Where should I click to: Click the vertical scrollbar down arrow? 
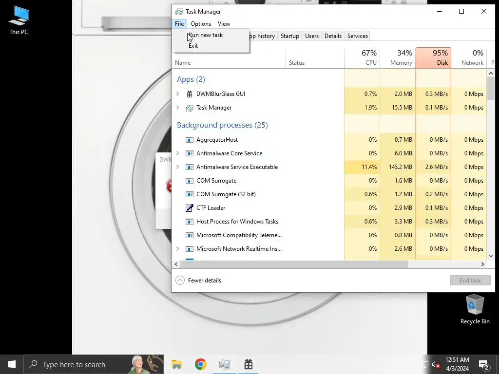490,256
